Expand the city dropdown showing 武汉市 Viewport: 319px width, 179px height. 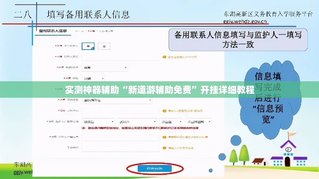pyautogui.click(x=137, y=122)
